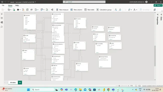The image size is (163, 92).
Task: Open File Explorer from taskbar
Action: 80,89
